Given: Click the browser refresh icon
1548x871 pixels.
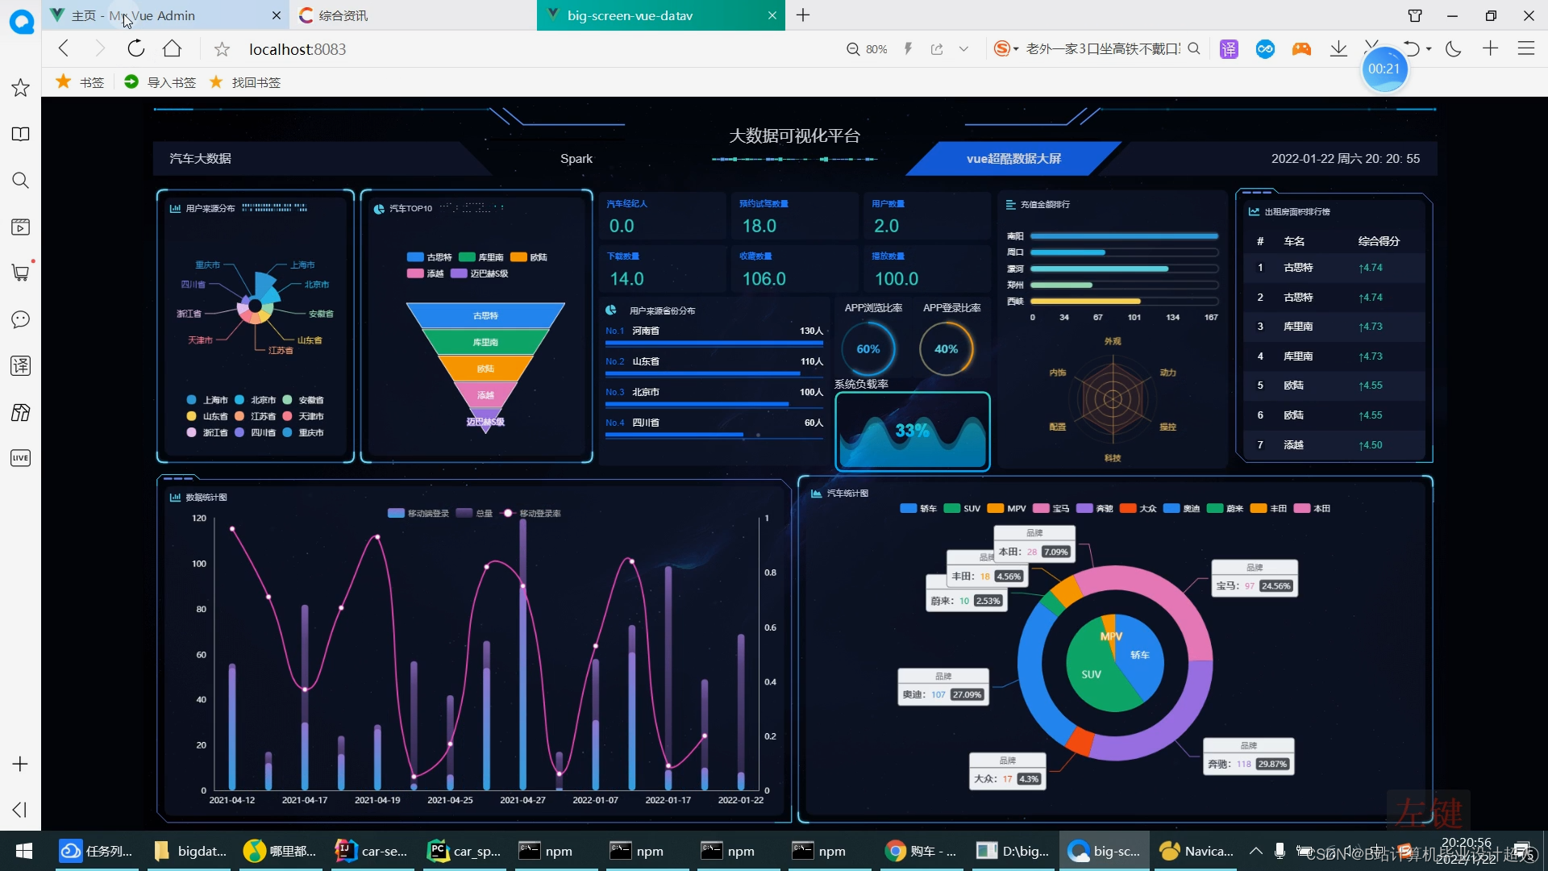Looking at the screenshot, I should pos(136,49).
